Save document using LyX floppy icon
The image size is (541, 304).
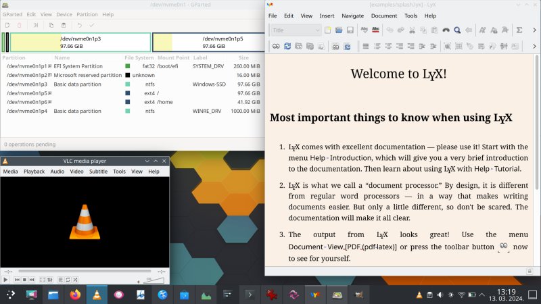point(350,30)
